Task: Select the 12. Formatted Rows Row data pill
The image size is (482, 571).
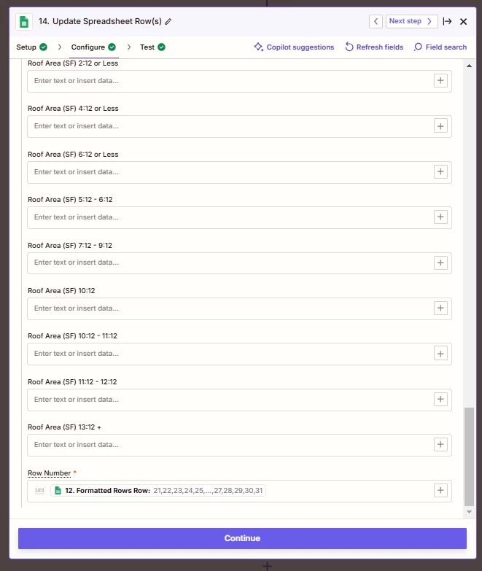Action: point(158,491)
